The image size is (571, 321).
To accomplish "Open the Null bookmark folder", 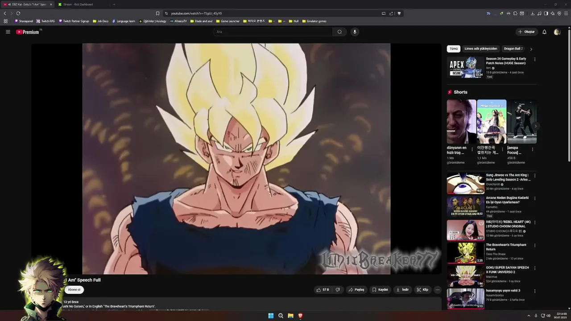I will pos(294,21).
